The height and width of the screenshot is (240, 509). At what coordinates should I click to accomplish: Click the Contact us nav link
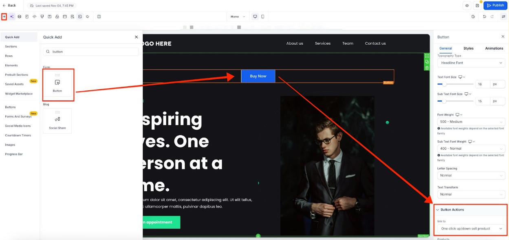coord(375,43)
